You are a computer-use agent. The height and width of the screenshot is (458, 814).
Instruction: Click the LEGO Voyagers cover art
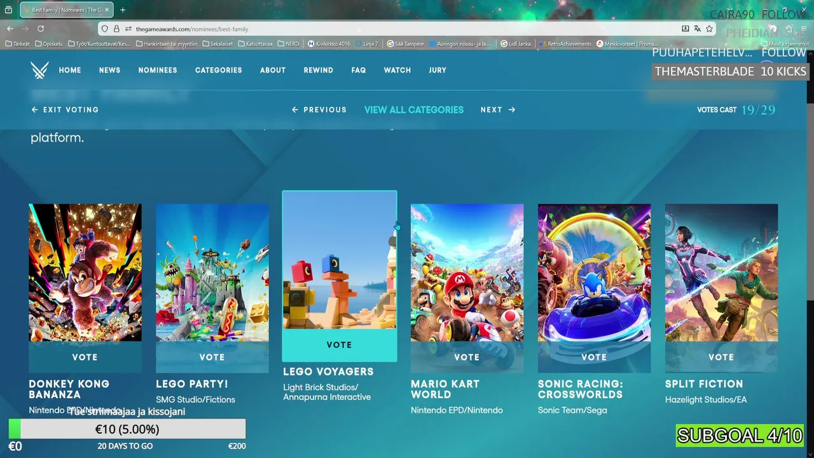click(340, 260)
